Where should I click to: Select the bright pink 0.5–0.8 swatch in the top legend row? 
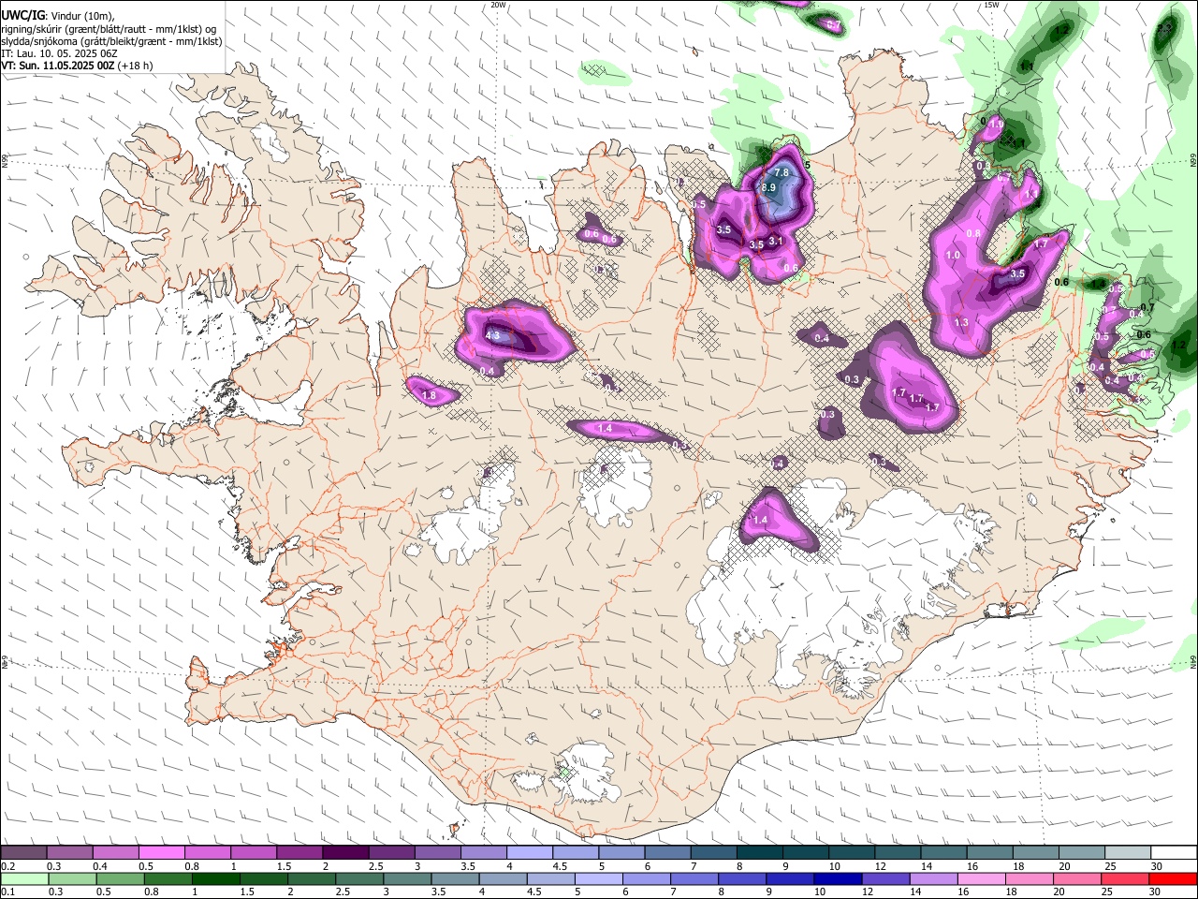coord(161,853)
